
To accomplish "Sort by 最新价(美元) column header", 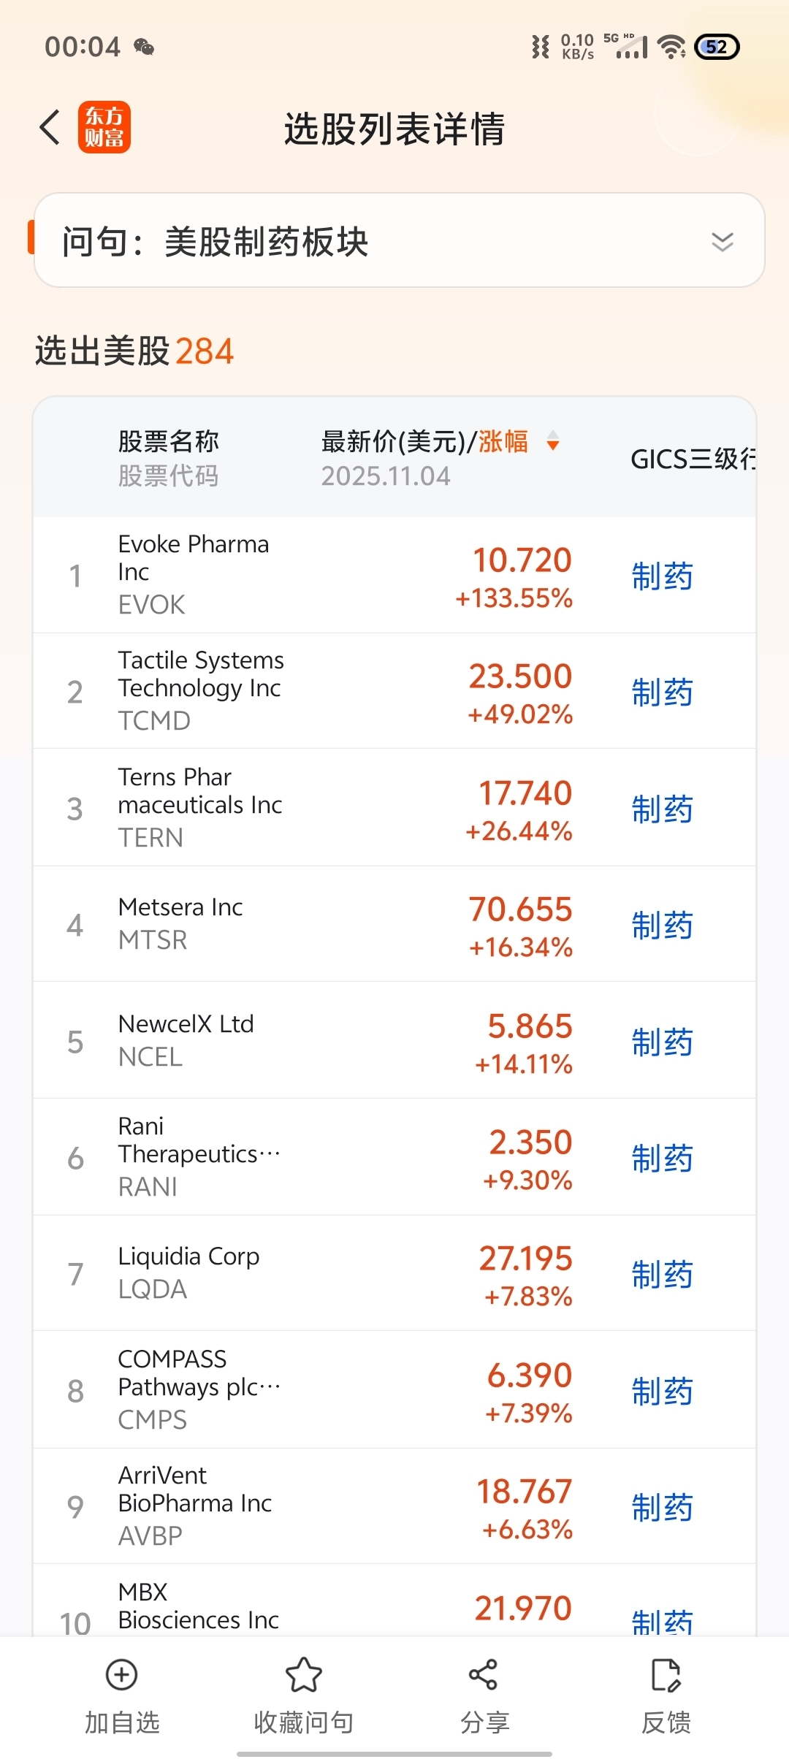I will click(x=398, y=441).
